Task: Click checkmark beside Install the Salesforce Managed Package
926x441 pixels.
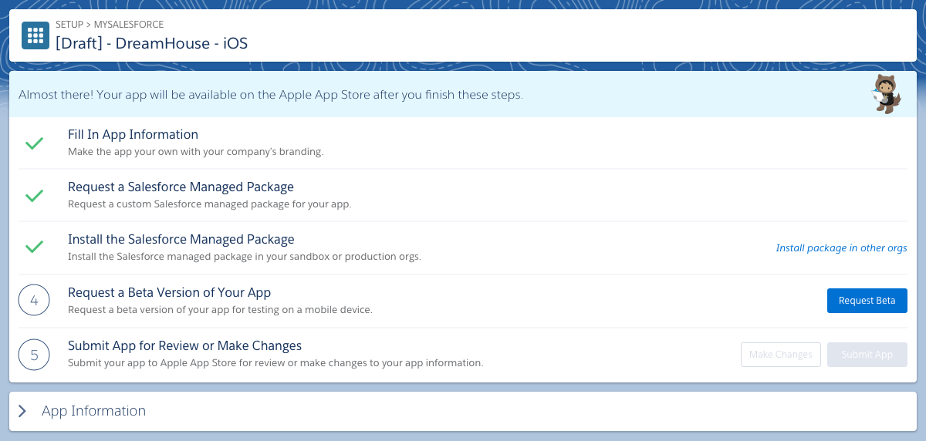Action: pos(34,247)
